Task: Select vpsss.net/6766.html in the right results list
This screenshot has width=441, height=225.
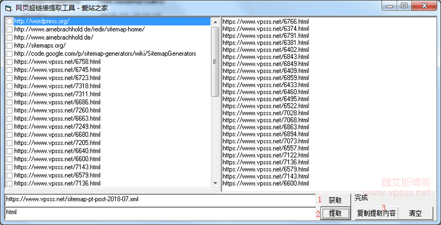Action: (x=265, y=21)
